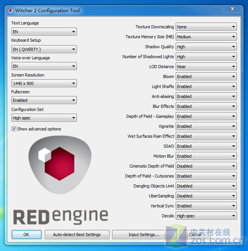The image size is (248, 251).
Task: Uncheck Show advanced options checkbox
Action: tap(14, 129)
